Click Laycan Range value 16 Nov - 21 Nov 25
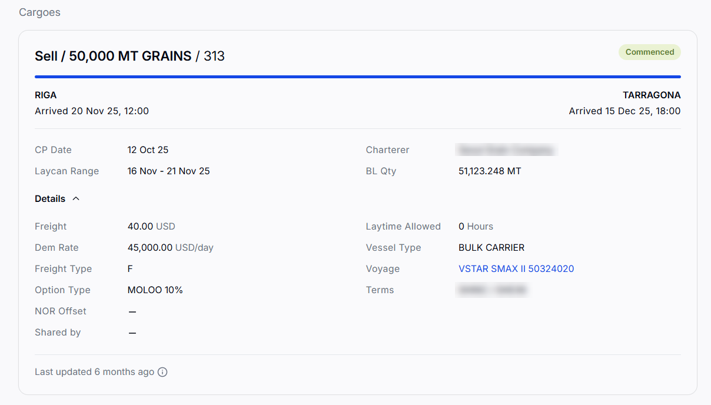The width and height of the screenshot is (711, 405). pos(169,171)
